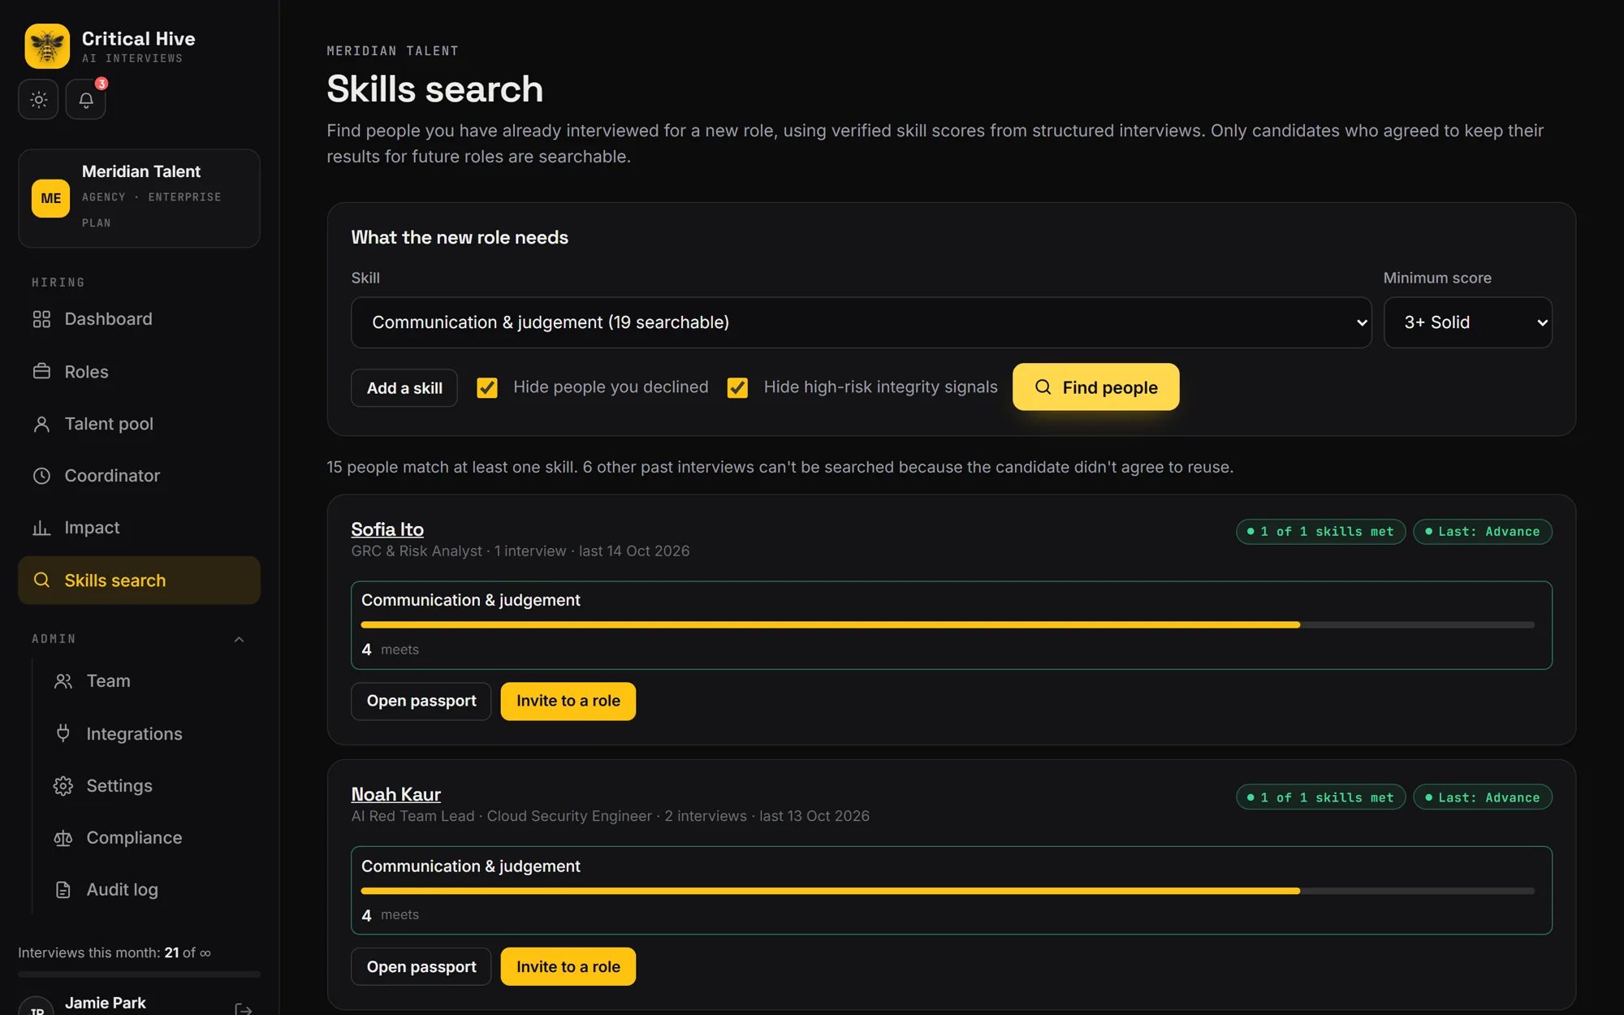Go to Roles section
1624x1015 pixels.
click(x=139, y=372)
